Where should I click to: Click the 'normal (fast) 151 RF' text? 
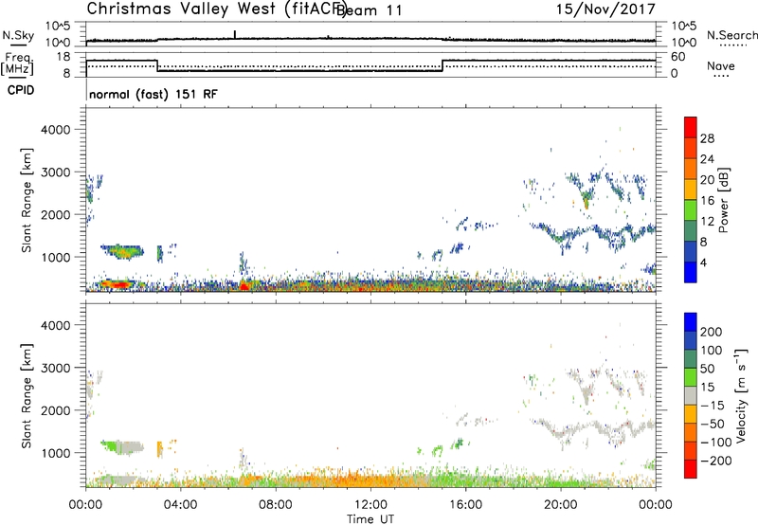click(x=153, y=94)
